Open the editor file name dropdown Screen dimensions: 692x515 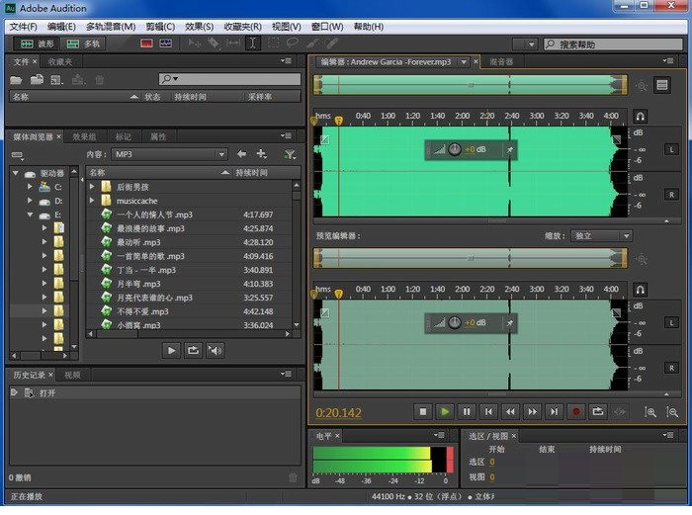pos(464,62)
